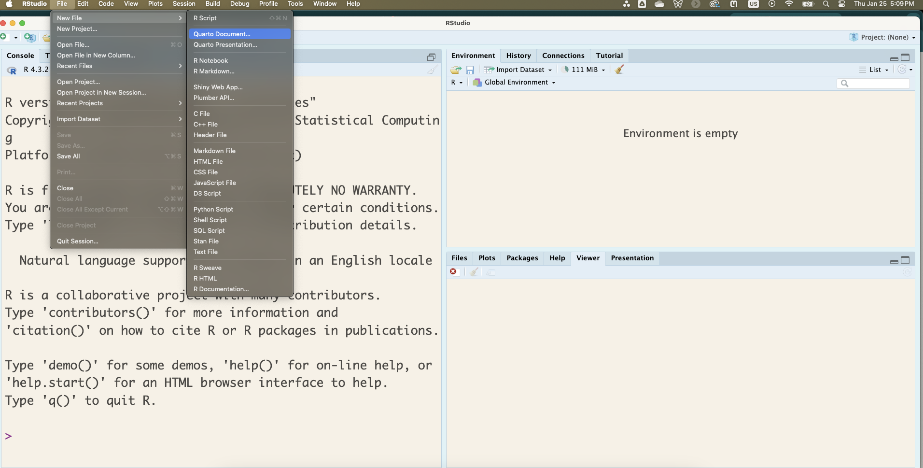Viewport: 923px width, 468px height.
Task: Create a new project using the R icon
Action: tap(29, 38)
